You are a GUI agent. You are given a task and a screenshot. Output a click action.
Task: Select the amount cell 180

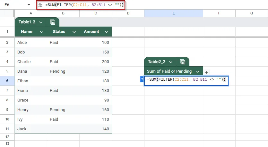coord(96,81)
